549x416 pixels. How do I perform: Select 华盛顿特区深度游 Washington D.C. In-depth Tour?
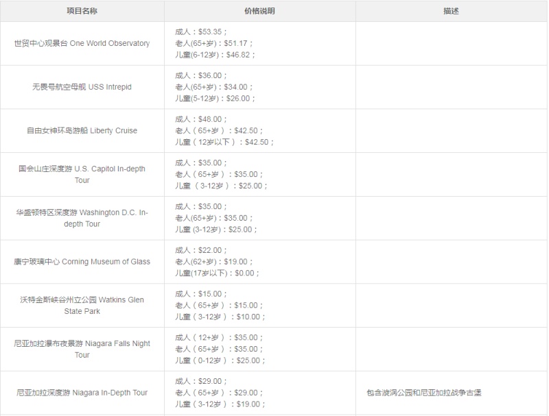coord(82,218)
